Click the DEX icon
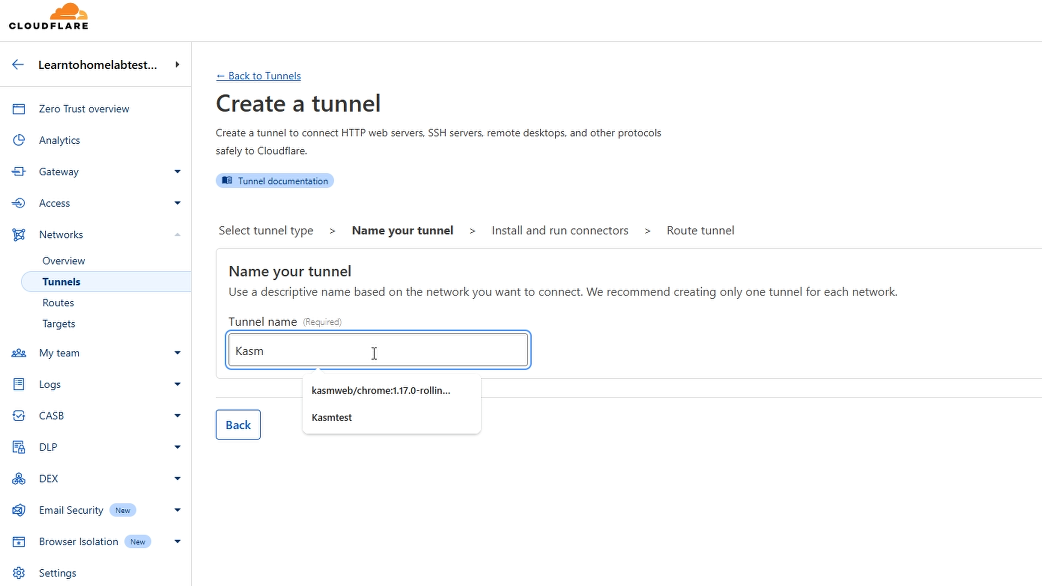Screen dimensions: 1042x586 tap(19, 479)
